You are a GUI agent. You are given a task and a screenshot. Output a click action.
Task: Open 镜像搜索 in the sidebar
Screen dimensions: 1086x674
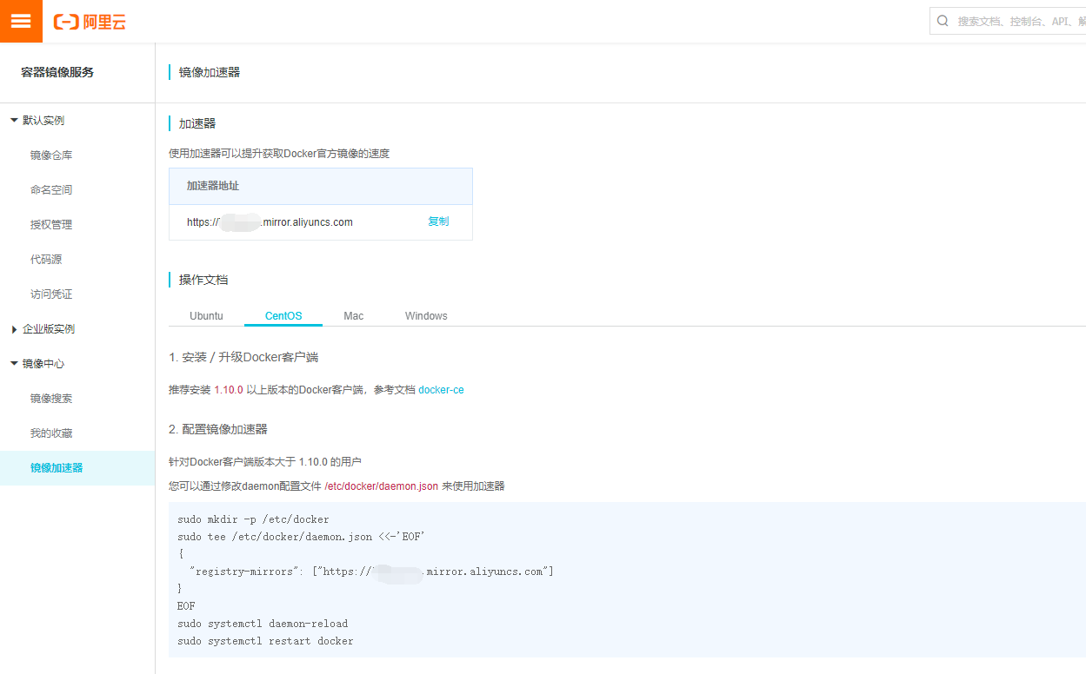tap(51, 399)
